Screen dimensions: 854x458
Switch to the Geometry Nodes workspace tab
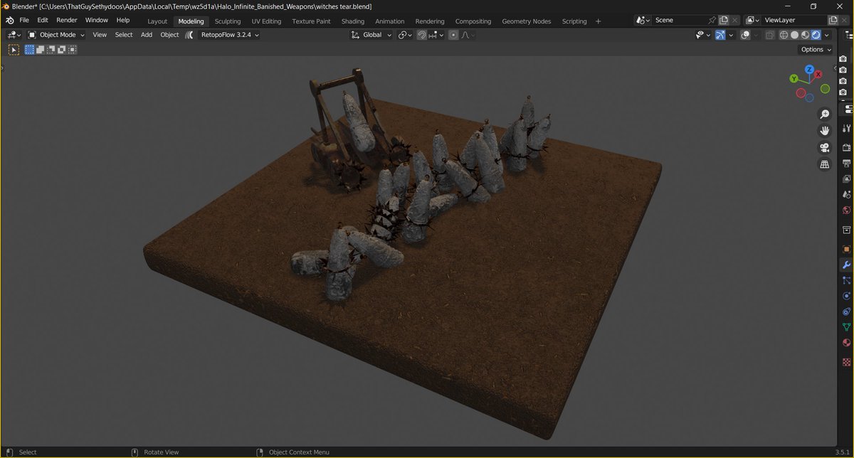pos(527,21)
